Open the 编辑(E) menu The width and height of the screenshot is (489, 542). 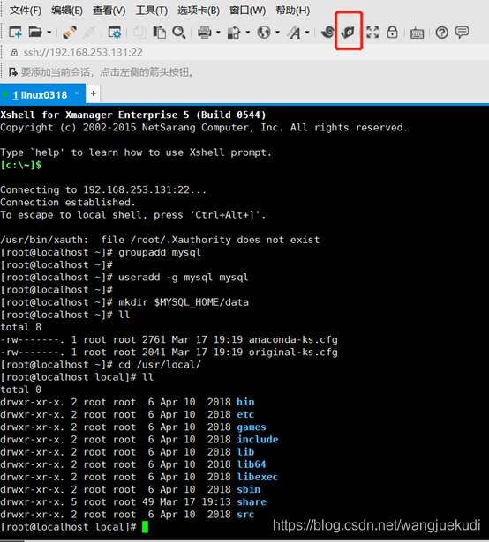tap(67, 11)
